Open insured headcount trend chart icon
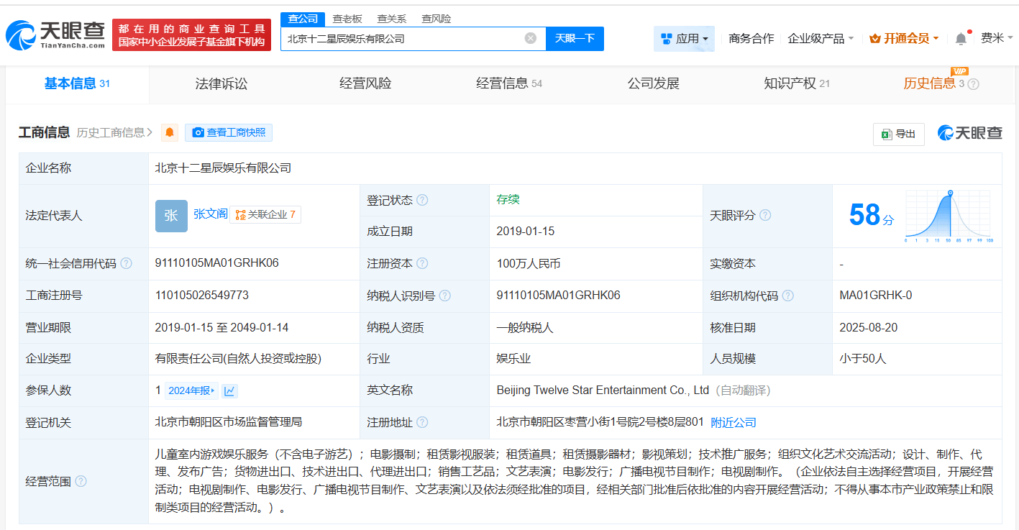Screen dimensions: 1019x530 [230, 390]
